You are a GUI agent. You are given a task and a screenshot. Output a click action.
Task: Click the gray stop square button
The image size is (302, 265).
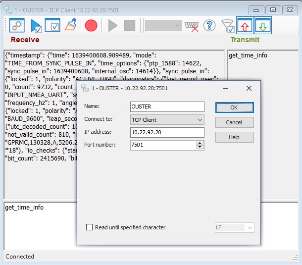(x=130, y=26)
